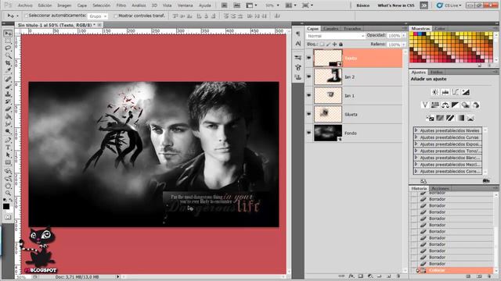Add a Color Balance adjustment
The width and height of the screenshot is (501, 281).
[445, 105]
